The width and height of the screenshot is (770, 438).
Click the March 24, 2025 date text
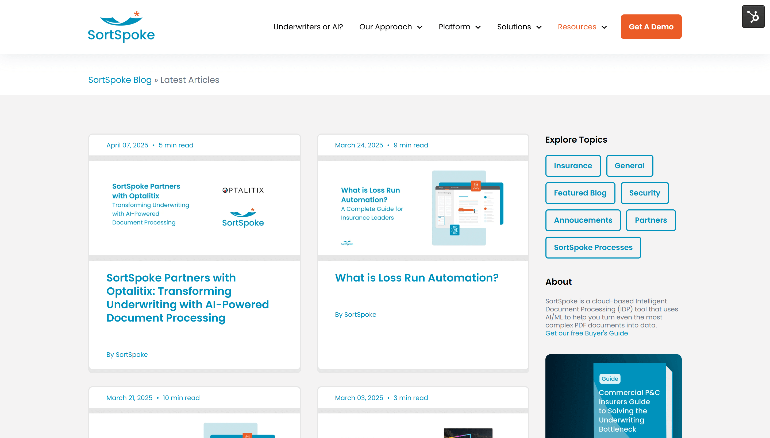click(359, 145)
